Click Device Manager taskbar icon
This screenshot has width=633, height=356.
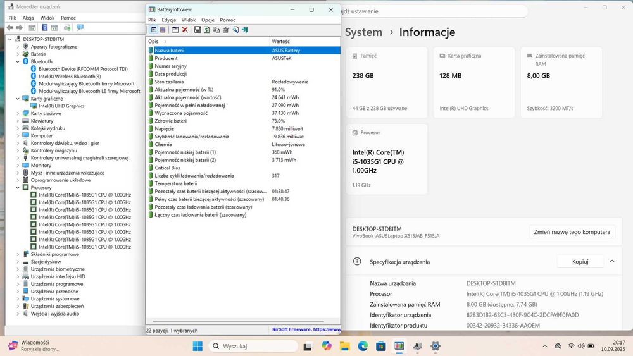tap(417, 346)
